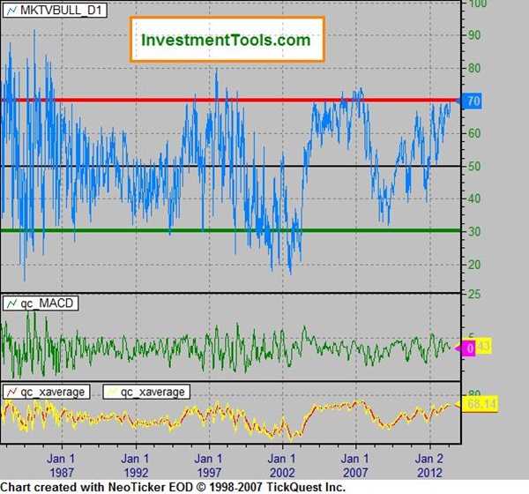This screenshot has width=529, height=494.
Task: Click the Jan 1 2002 date label
Action: (281, 465)
